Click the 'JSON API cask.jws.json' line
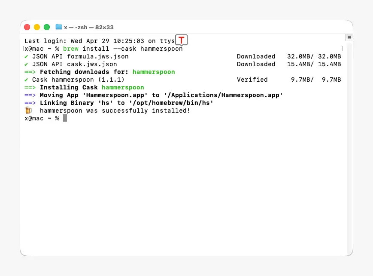This screenshot has width=373, height=276. click(x=74, y=64)
